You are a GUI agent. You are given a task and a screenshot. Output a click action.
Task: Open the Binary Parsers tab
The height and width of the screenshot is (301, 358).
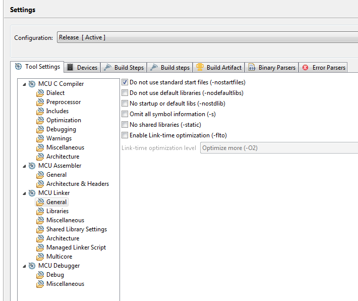(272, 68)
